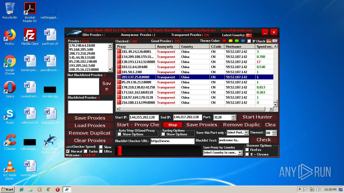Image resolution: width=344 pixels, height=193 pixels.
Task: Select the green theme color
Action: pyautogui.click(x=237, y=41)
